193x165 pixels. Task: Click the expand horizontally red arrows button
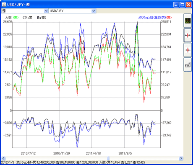pos(188,35)
